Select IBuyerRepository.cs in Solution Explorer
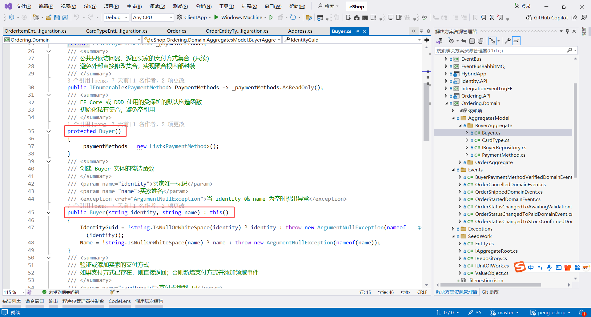 [504, 148]
